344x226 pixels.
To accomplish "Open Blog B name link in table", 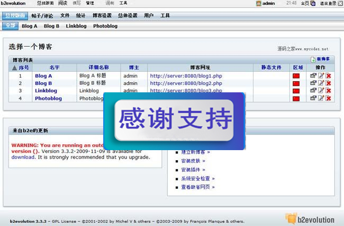I will point(43,83).
